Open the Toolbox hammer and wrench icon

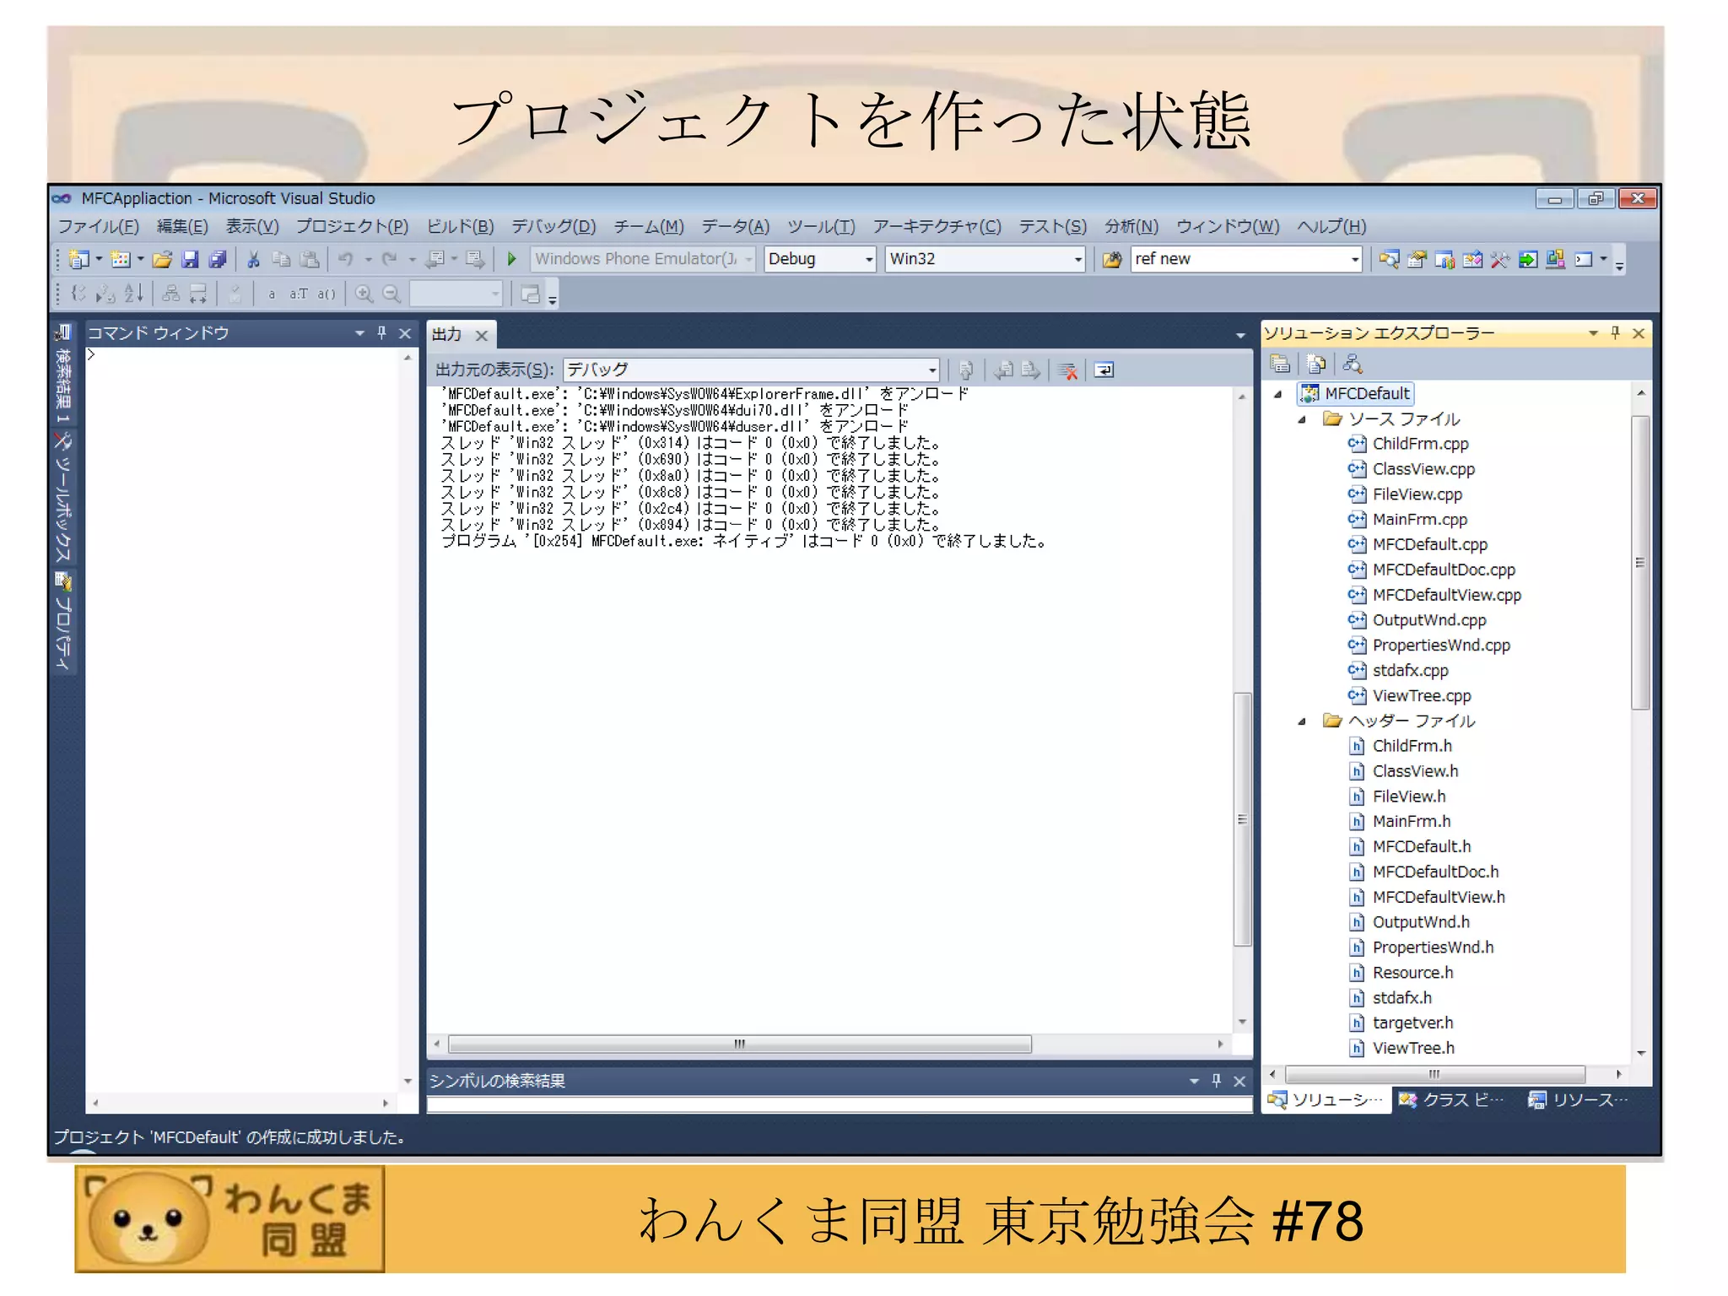(x=1500, y=259)
